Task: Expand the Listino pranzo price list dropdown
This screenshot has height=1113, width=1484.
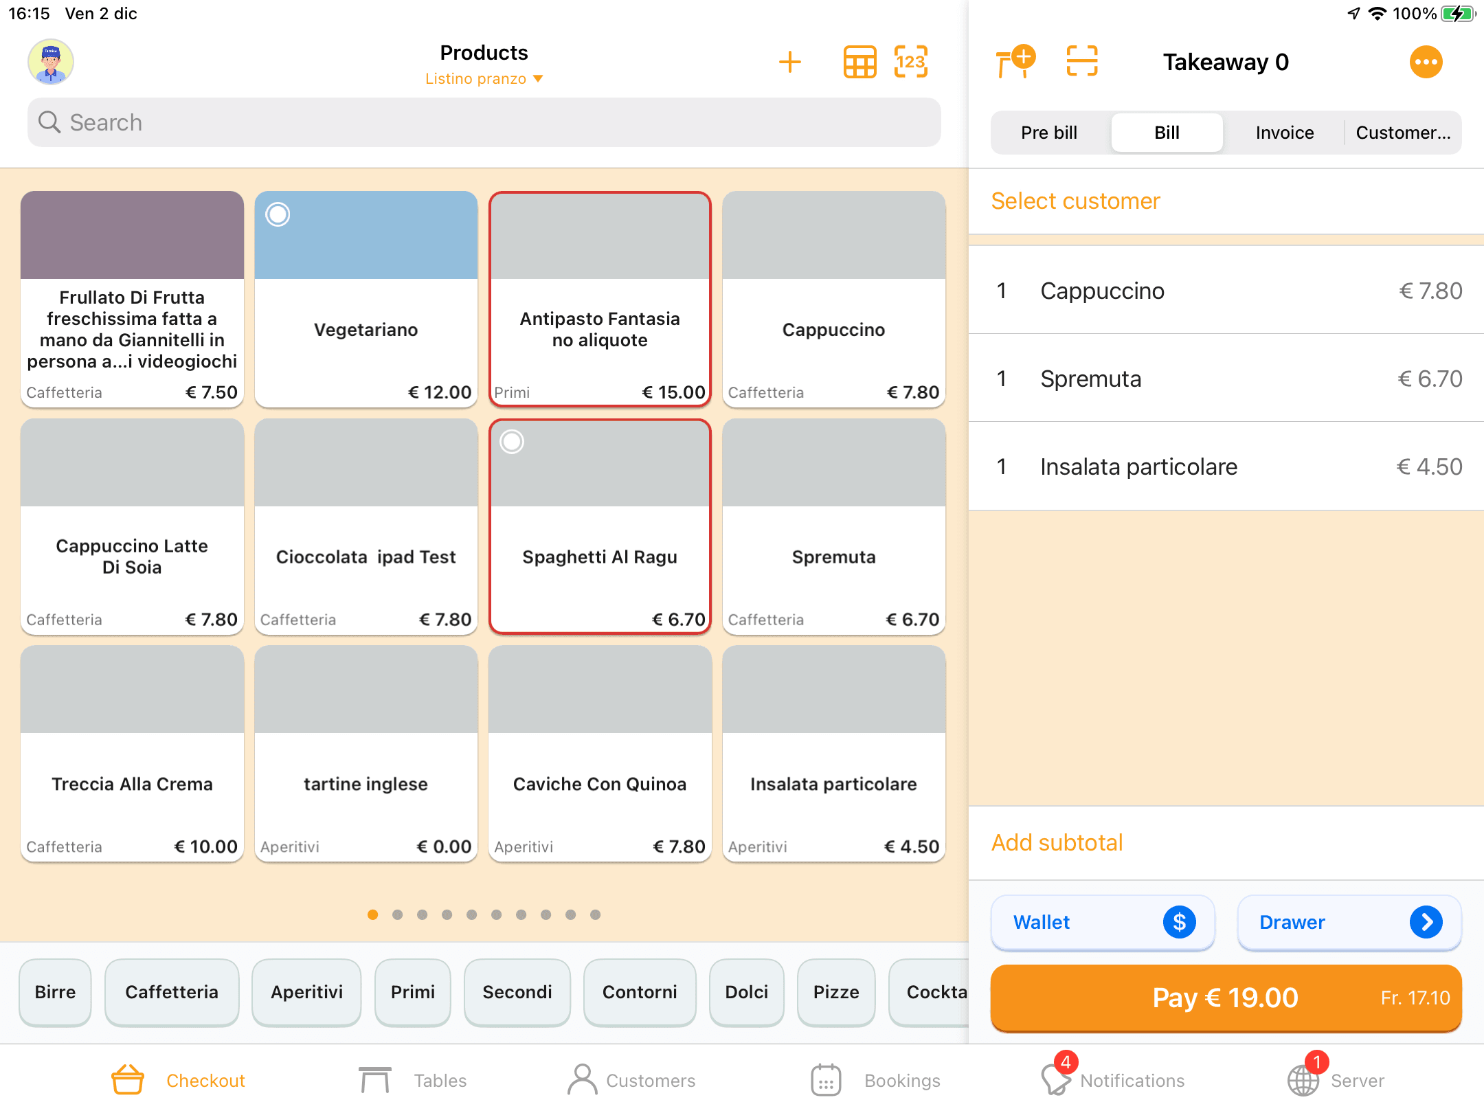Action: pos(484,79)
